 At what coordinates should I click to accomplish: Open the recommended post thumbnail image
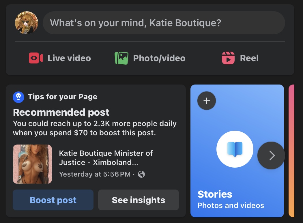coord(32,164)
